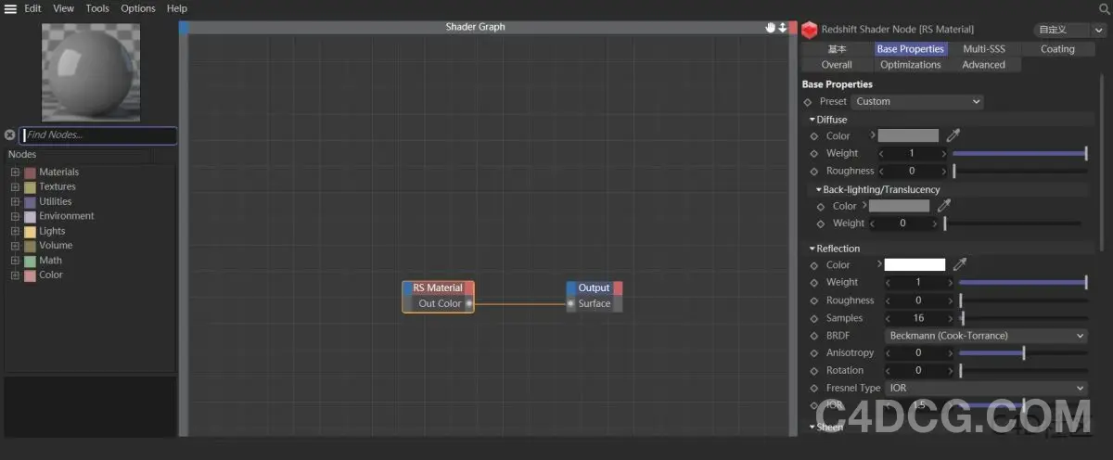
Task: Open the Edit menu
Action: tap(32, 8)
